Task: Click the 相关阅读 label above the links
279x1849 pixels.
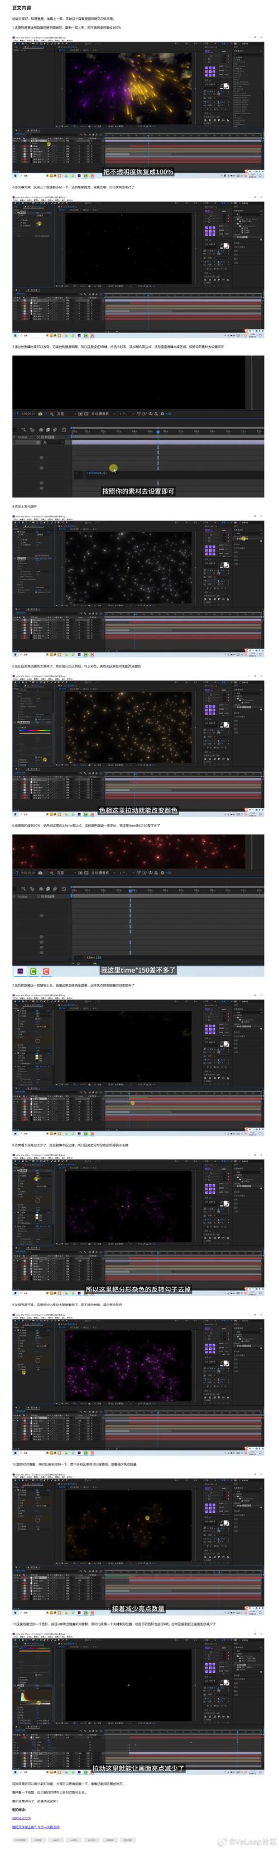Action: [20, 1809]
